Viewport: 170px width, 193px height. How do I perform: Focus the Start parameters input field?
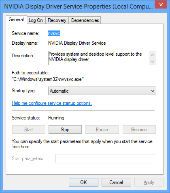tap(106, 158)
